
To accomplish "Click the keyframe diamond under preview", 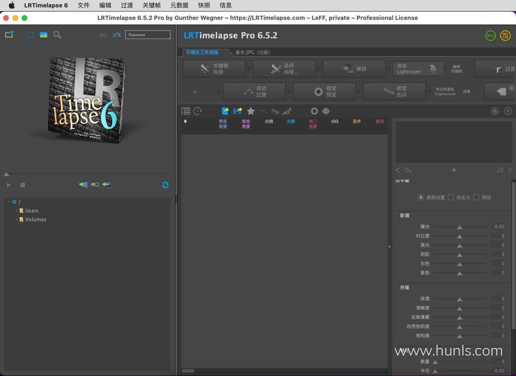I will [454, 170].
